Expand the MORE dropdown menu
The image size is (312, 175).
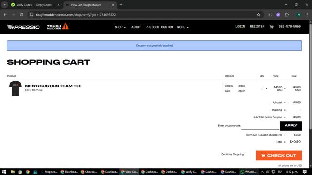(183, 27)
